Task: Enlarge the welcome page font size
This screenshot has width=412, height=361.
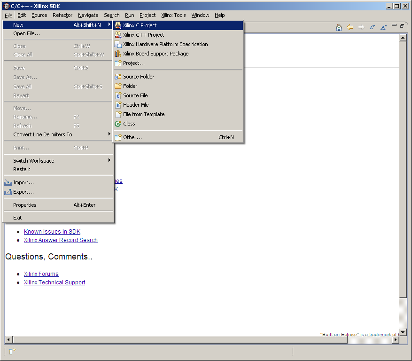Action: point(384,27)
